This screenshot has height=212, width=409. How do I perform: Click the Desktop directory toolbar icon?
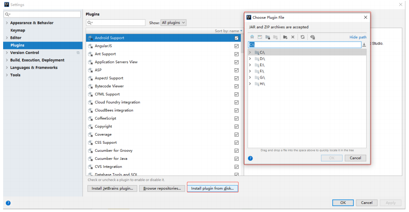(x=260, y=37)
